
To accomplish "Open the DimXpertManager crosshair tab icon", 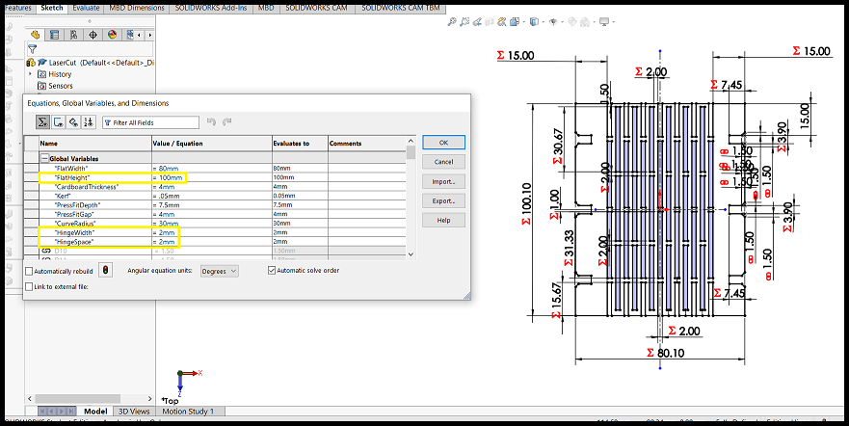I will coord(93,35).
